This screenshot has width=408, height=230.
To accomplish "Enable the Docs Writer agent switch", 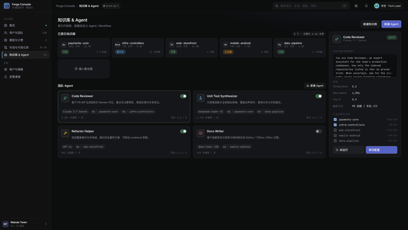I will click(x=318, y=131).
